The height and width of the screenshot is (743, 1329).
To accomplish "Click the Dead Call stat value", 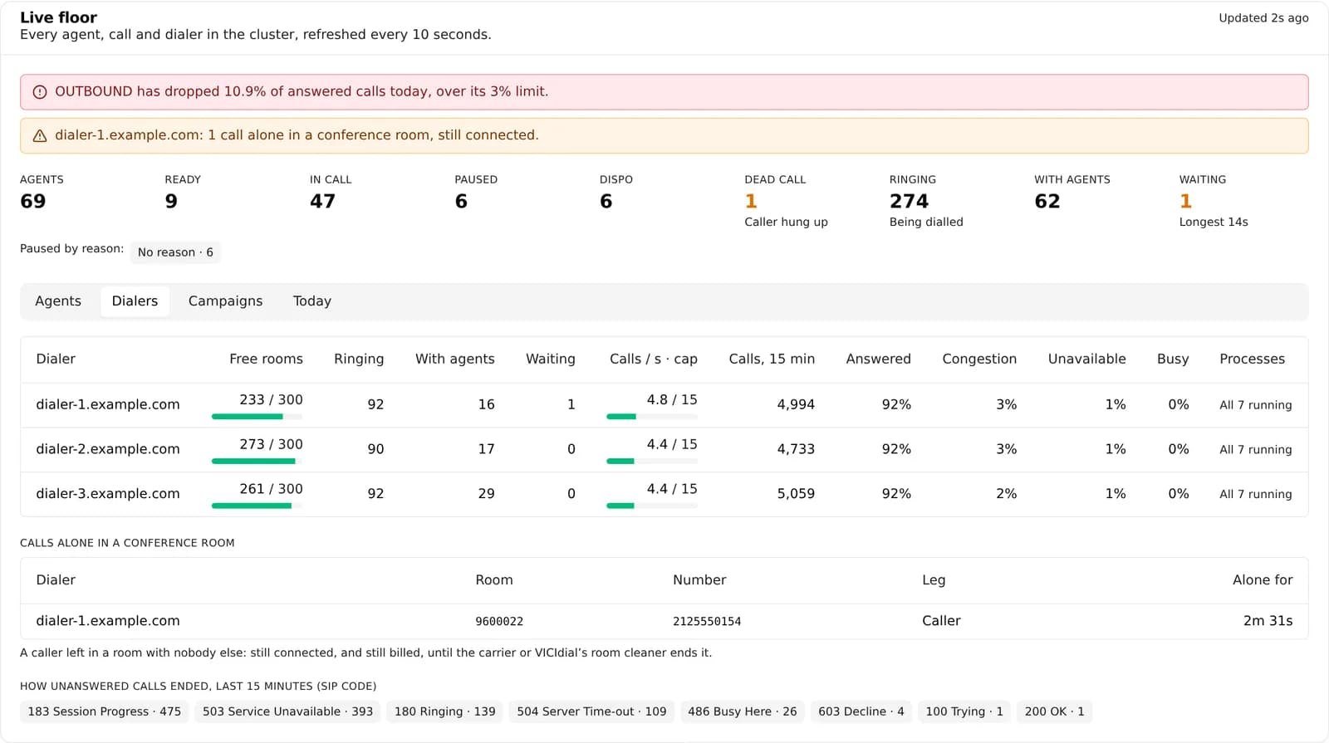I will 751,202.
